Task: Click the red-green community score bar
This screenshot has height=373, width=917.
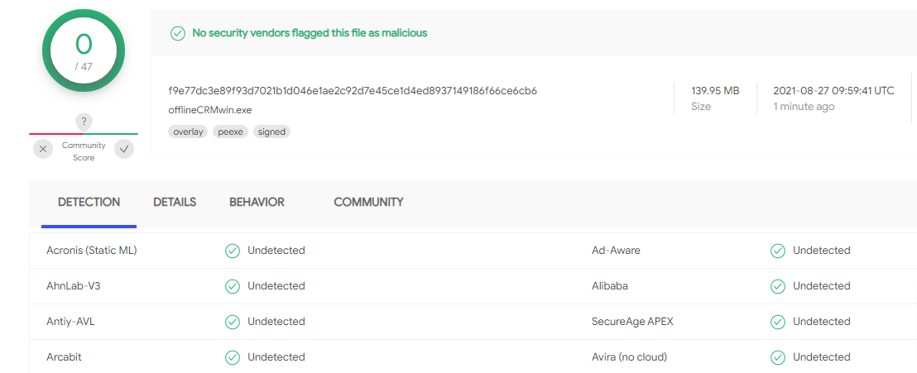Action: tap(84, 134)
